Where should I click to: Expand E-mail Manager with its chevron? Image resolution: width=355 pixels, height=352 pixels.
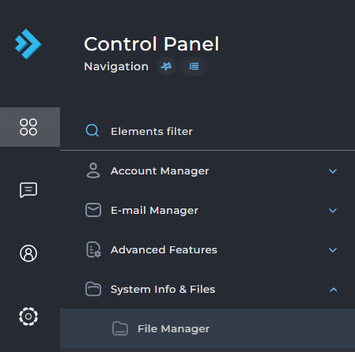point(333,211)
